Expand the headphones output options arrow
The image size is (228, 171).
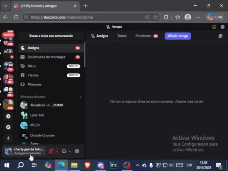(70, 151)
